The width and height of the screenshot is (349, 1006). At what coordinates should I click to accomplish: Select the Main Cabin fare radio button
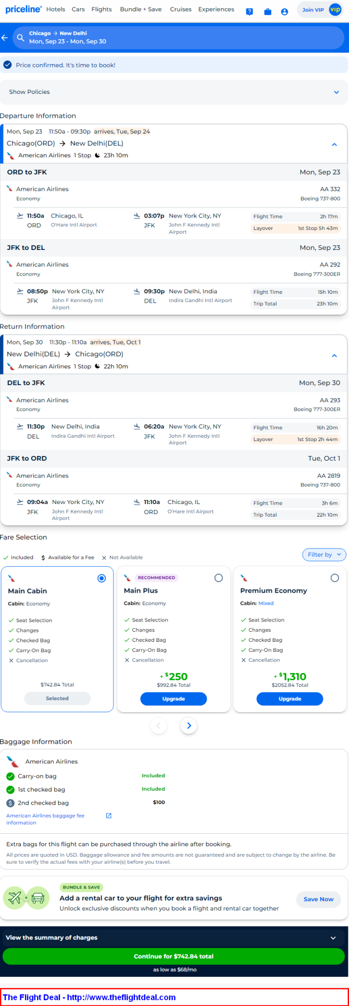[x=102, y=578]
